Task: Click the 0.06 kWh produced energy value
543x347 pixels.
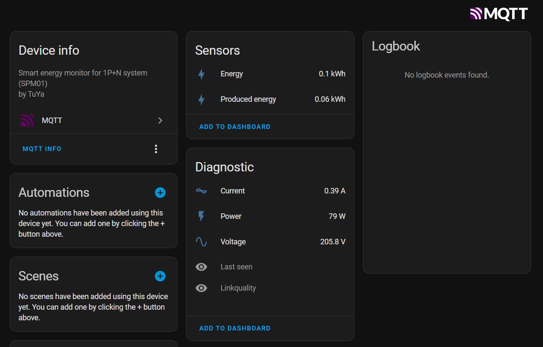Action: (330, 99)
